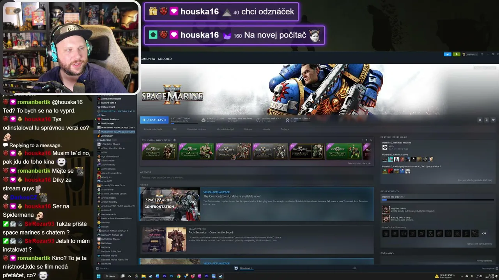Open the Raptors Cosmetic Pack DLC thumbnail

[159, 152]
